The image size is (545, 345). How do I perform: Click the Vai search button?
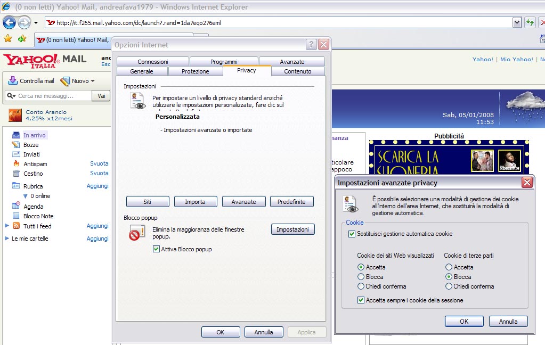pyautogui.click(x=101, y=95)
